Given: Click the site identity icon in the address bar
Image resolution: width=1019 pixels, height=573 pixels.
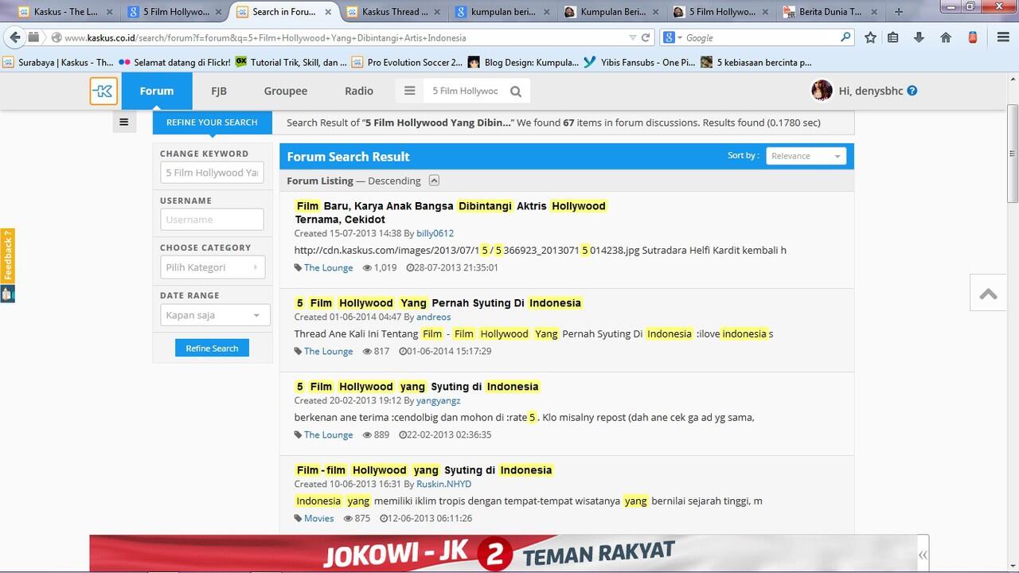Looking at the screenshot, I should (x=57, y=37).
